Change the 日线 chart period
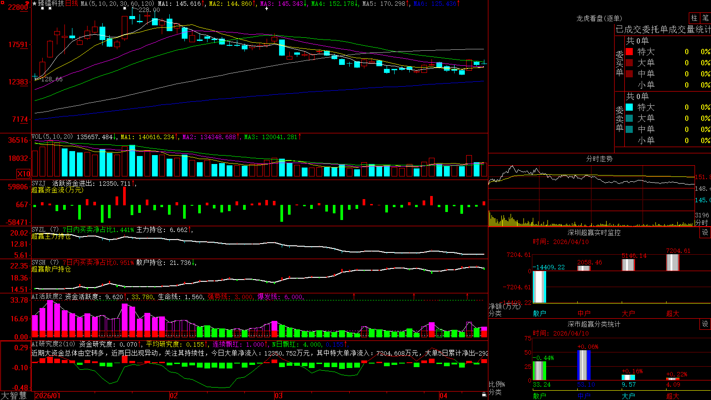The height and width of the screenshot is (400, 711). click(x=72, y=4)
